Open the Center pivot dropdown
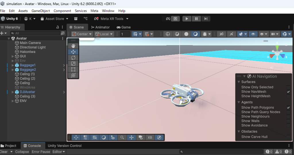294x155 pixels. 82,34
